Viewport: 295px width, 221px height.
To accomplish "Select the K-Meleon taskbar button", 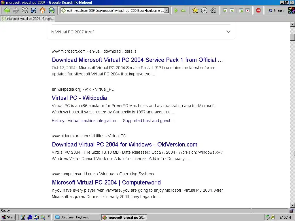I will click(124, 218).
